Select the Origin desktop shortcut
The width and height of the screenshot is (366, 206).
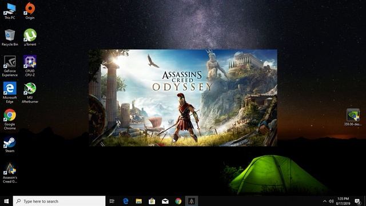point(30,11)
